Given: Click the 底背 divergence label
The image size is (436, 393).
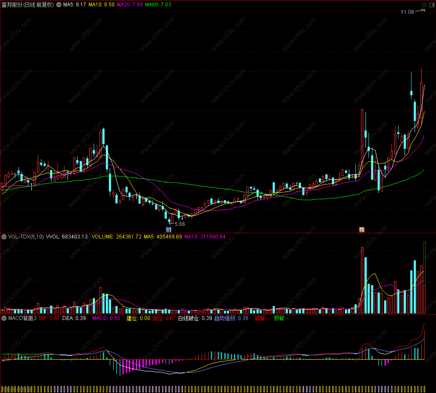Looking at the screenshot, I should 262,318.
